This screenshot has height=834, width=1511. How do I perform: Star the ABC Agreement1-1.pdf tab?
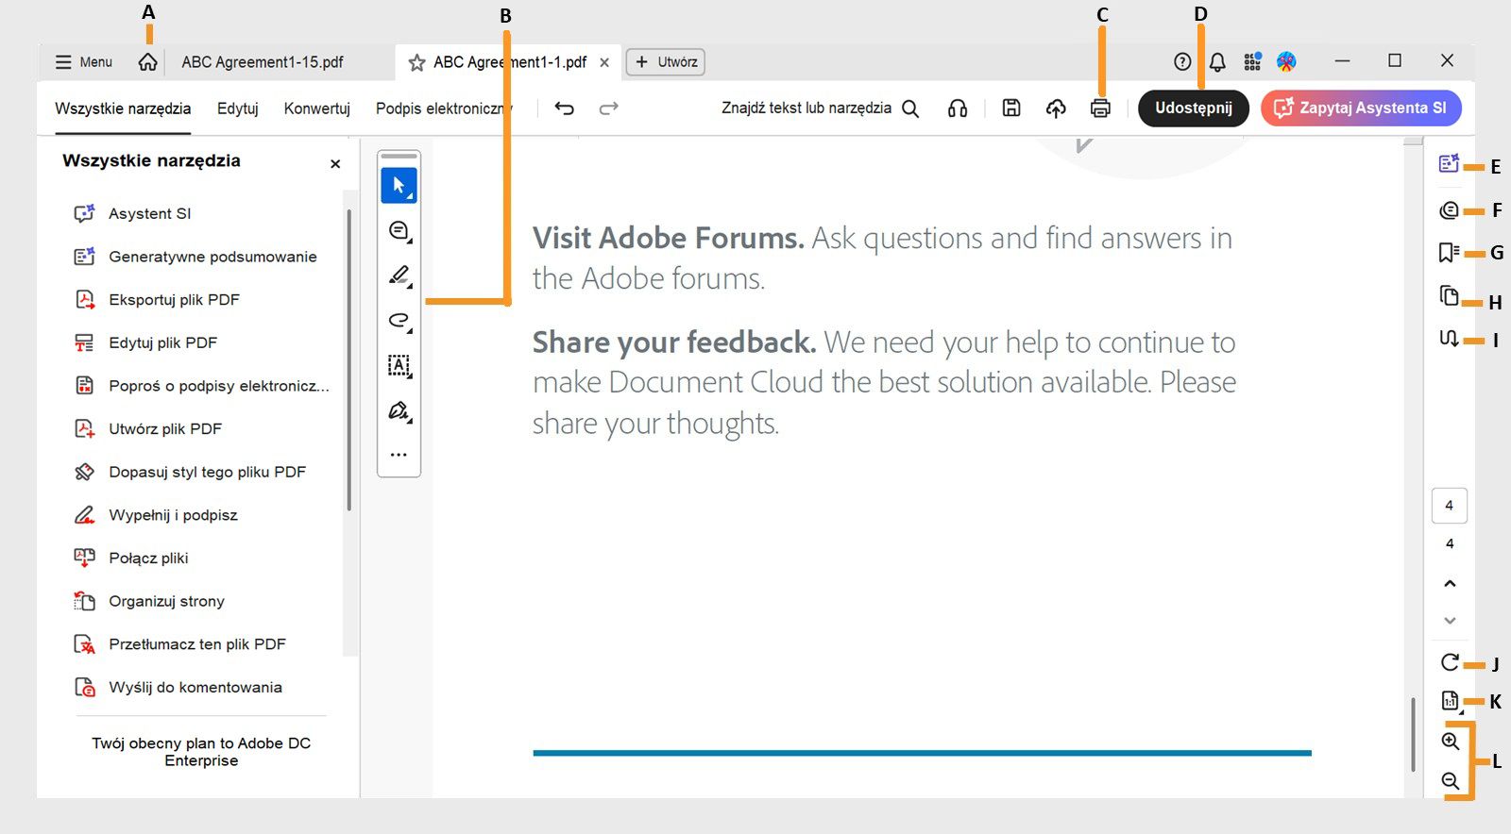(416, 63)
